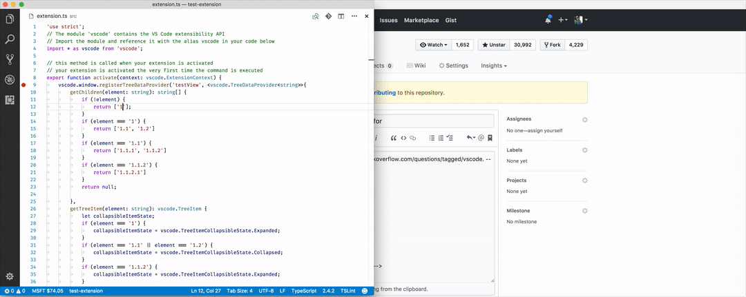This screenshot has width=746, height=297.
Task: Open the editor More Actions ellipsis
Action: pos(354,16)
